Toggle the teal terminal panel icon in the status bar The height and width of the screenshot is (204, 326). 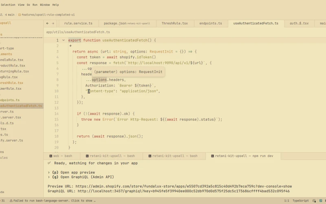pyautogui.click(x=321, y=201)
